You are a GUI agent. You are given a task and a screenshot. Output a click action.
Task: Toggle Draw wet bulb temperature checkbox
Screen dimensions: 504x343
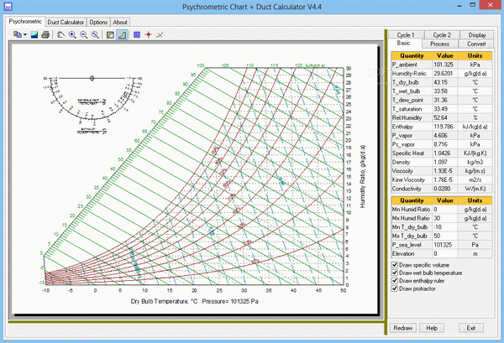pyautogui.click(x=396, y=273)
